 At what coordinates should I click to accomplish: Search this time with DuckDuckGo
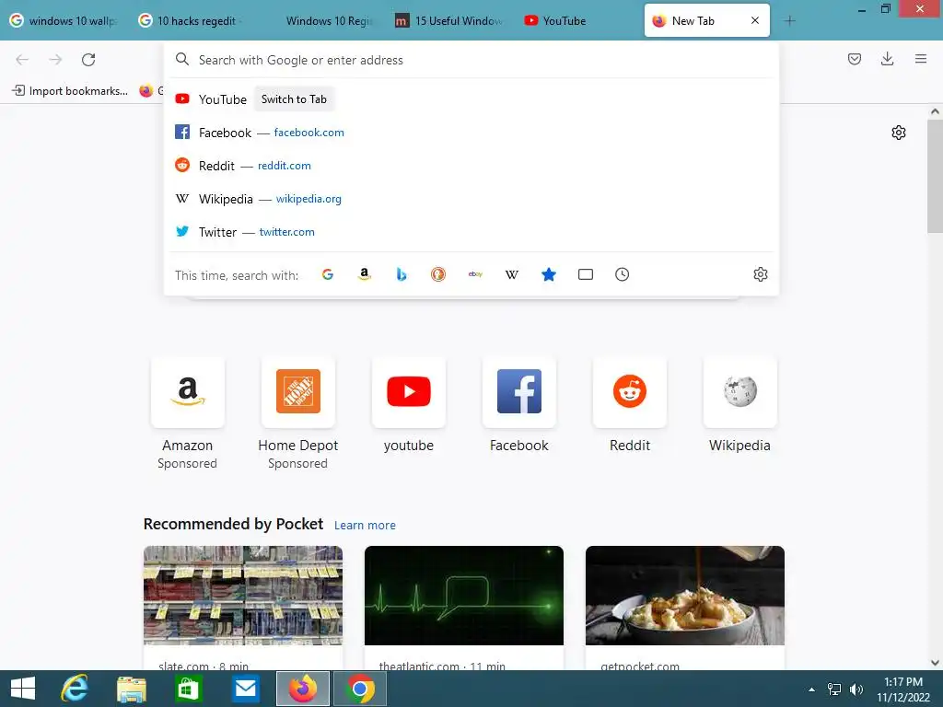coord(438,274)
